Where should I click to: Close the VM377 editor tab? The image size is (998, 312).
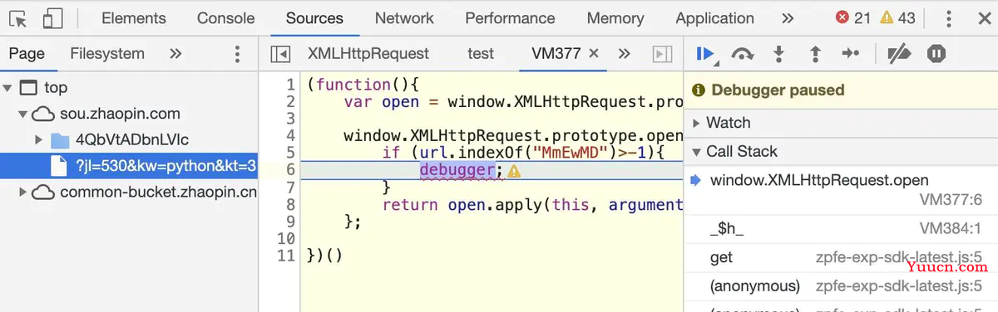coord(594,53)
